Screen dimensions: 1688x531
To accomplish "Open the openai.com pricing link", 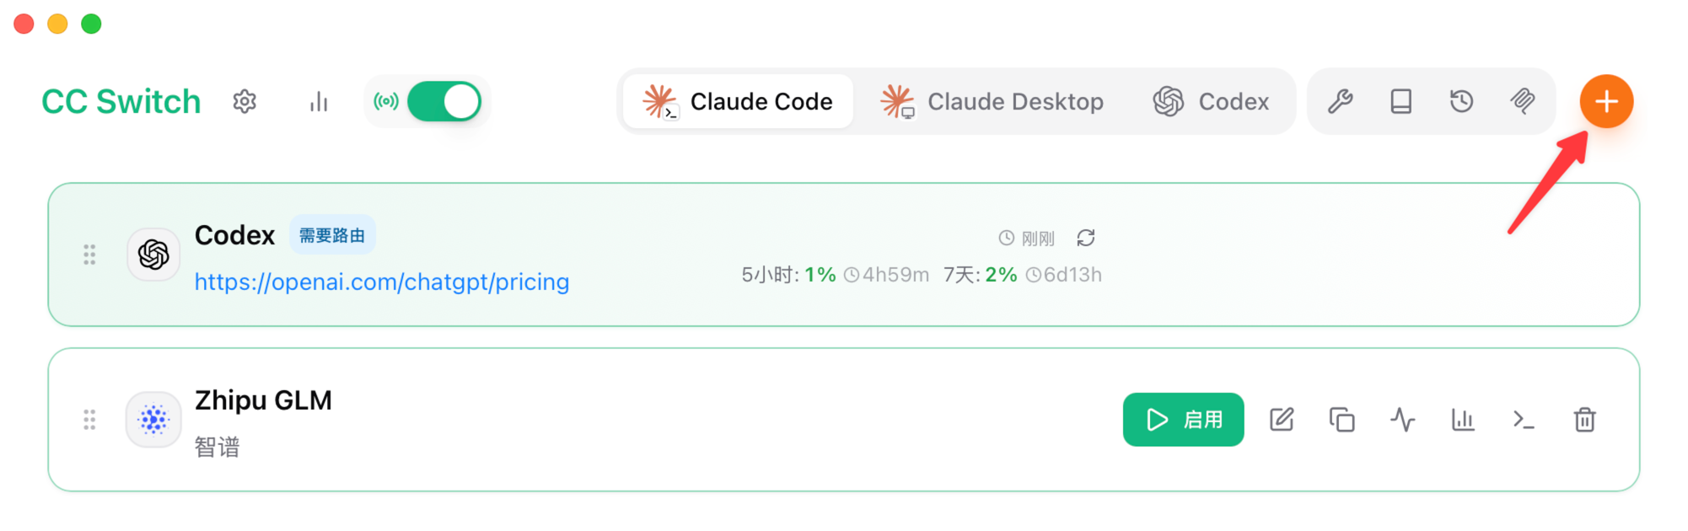I will click(382, 282).
